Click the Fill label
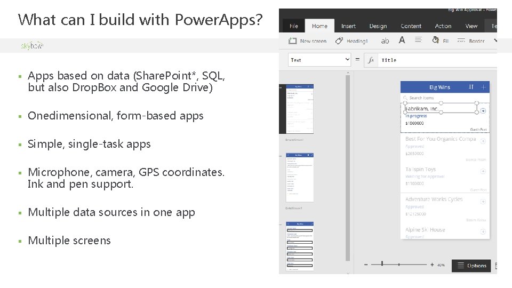 click(446, 41)
